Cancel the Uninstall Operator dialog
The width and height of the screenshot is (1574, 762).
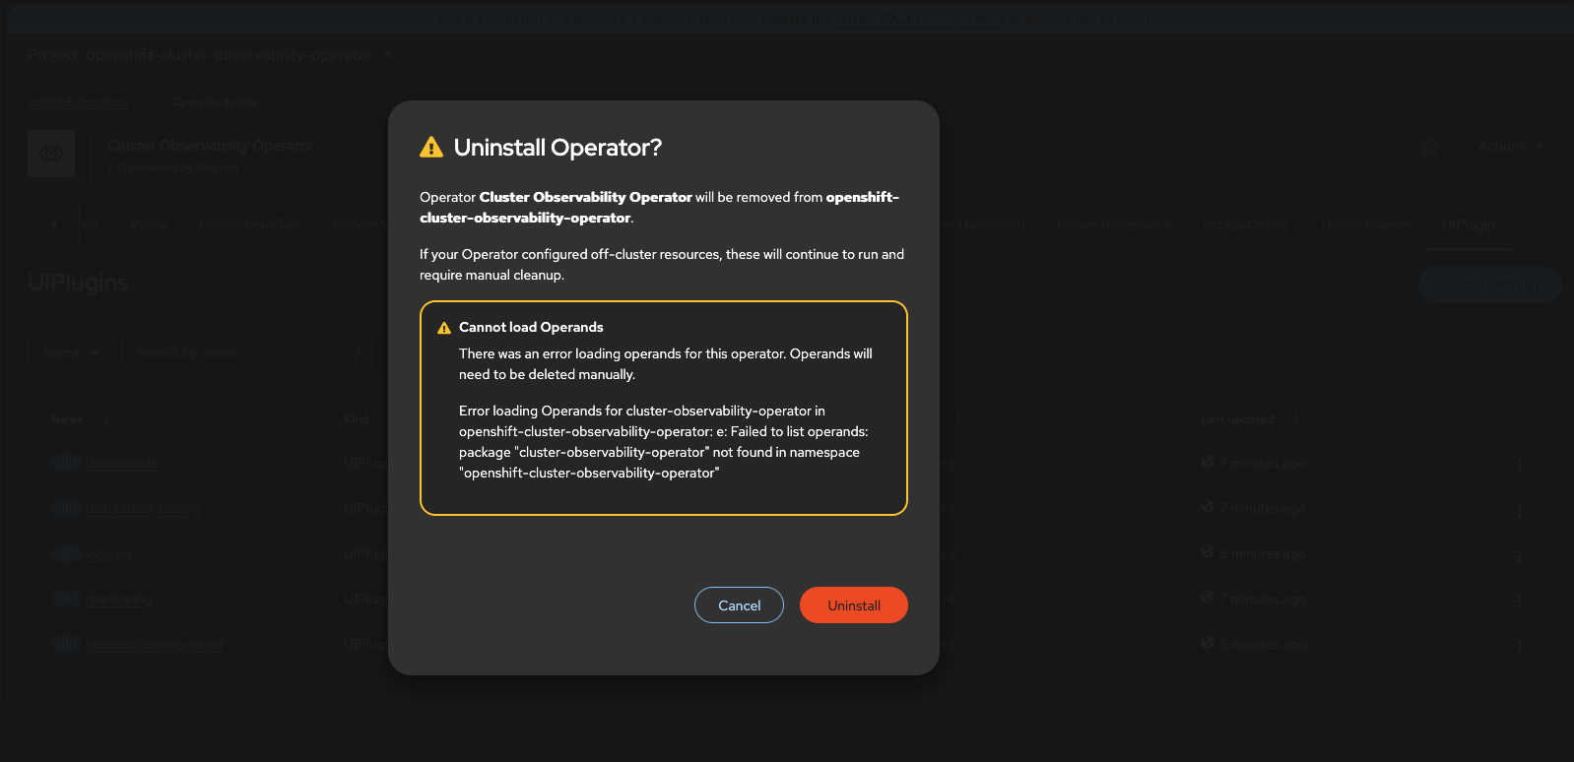click(739, 605)
